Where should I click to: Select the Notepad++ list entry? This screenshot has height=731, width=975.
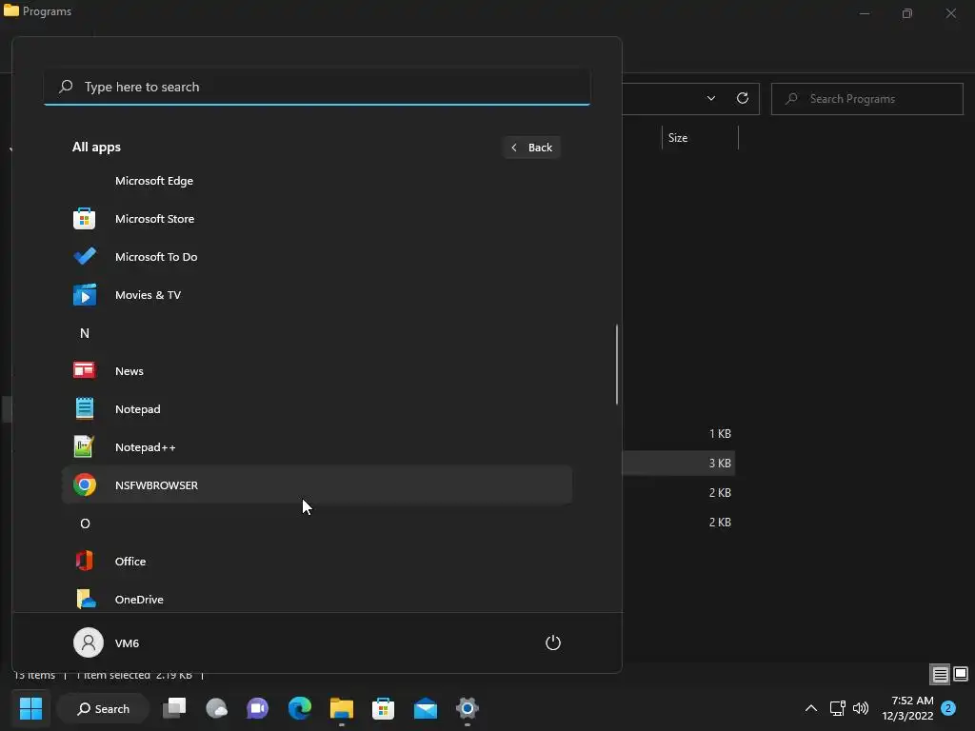click(x=317, y=447)
